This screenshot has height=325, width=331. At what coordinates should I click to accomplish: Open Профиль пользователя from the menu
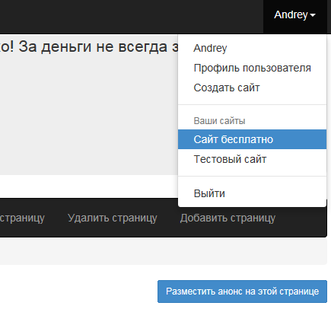[252, 68]
